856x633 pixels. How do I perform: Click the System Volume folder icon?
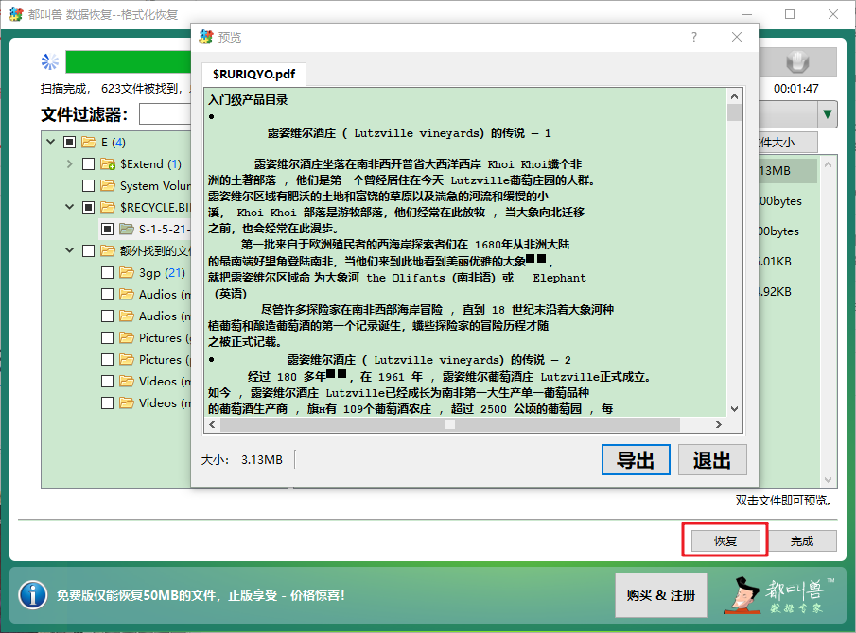click(x=108, y=186)
